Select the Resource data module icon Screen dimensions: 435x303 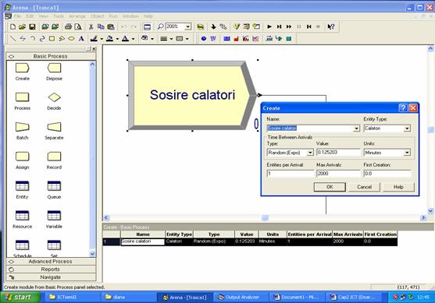pos(22,216)
